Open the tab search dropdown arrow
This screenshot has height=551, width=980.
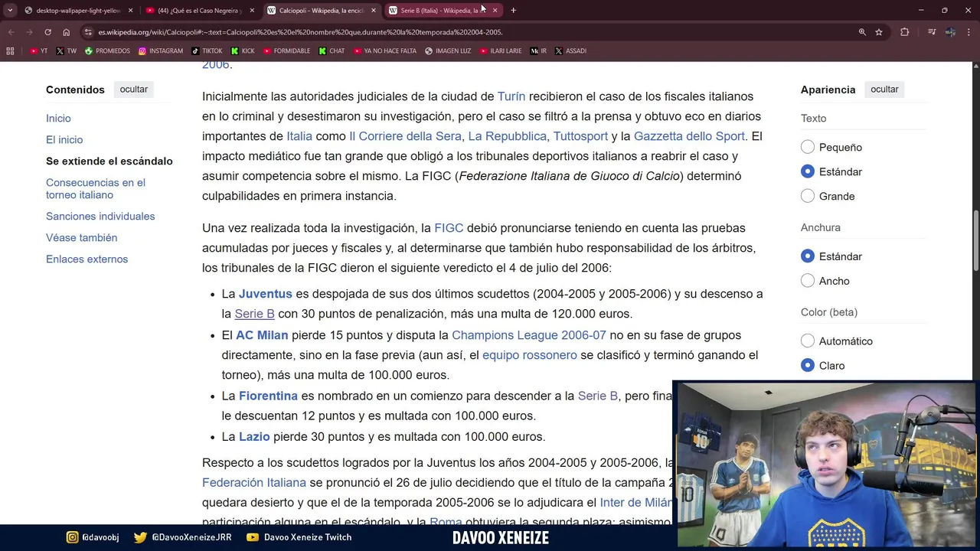pos(10,11)
